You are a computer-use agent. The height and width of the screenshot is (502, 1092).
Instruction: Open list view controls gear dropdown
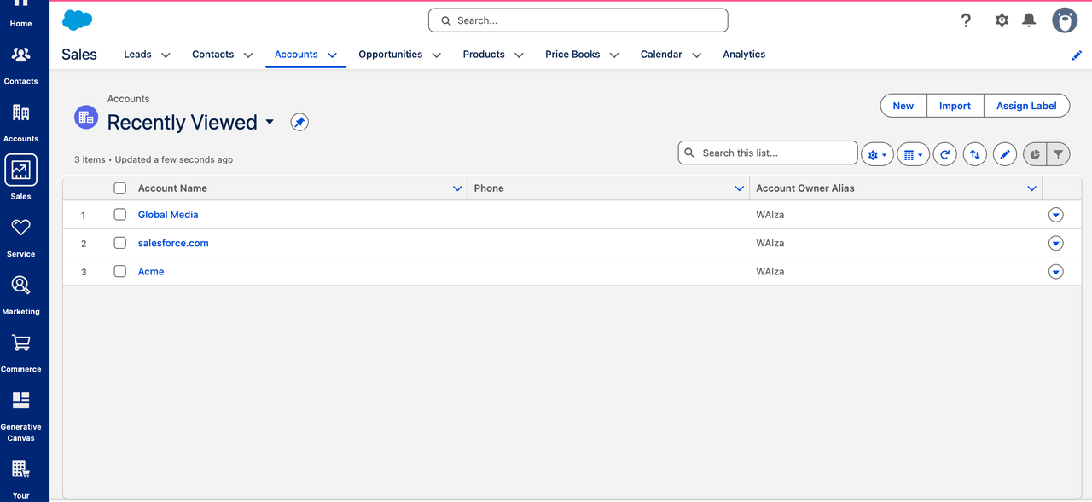click(x=876, y=154)
